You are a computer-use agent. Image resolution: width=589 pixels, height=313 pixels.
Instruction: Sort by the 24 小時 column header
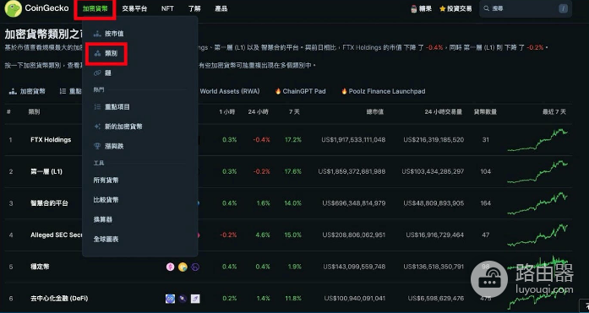click(259, 111)
